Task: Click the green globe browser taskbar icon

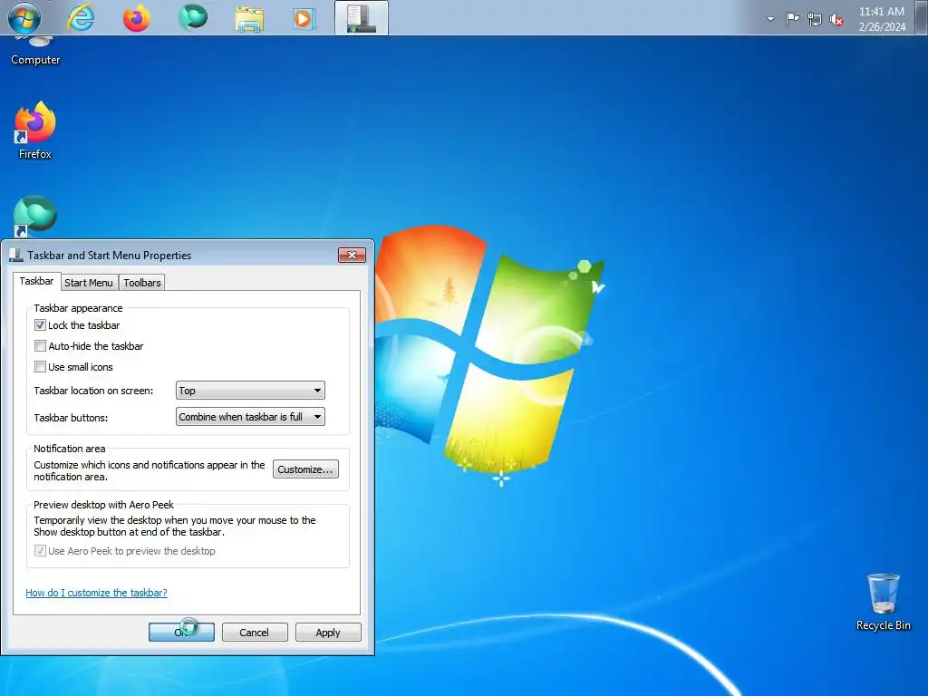Action: tap(193, 18)
